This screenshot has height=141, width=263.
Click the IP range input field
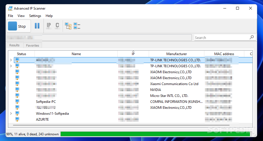[x=99, y=38]
